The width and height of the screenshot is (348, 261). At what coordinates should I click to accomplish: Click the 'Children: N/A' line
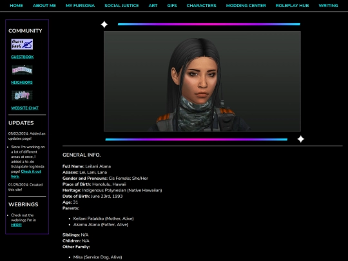click(76, 241)
